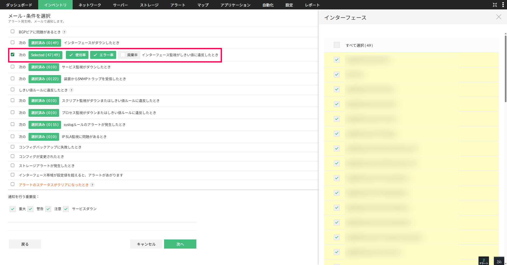Open the Selected (47|49) interface selector

[45, 55]
